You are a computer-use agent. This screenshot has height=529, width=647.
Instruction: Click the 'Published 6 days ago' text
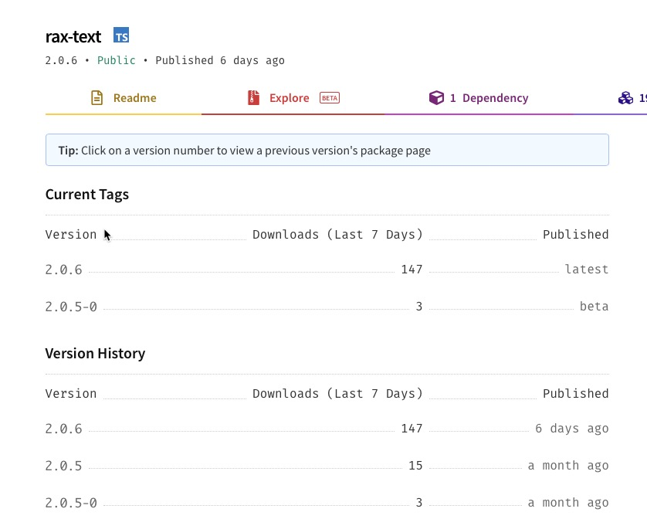(220, 60)
